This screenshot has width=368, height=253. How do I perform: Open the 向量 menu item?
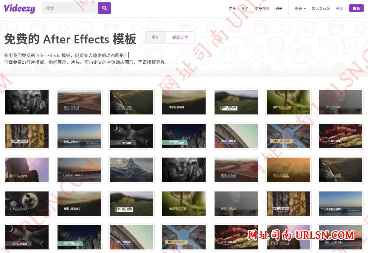(x=232, y=9)
